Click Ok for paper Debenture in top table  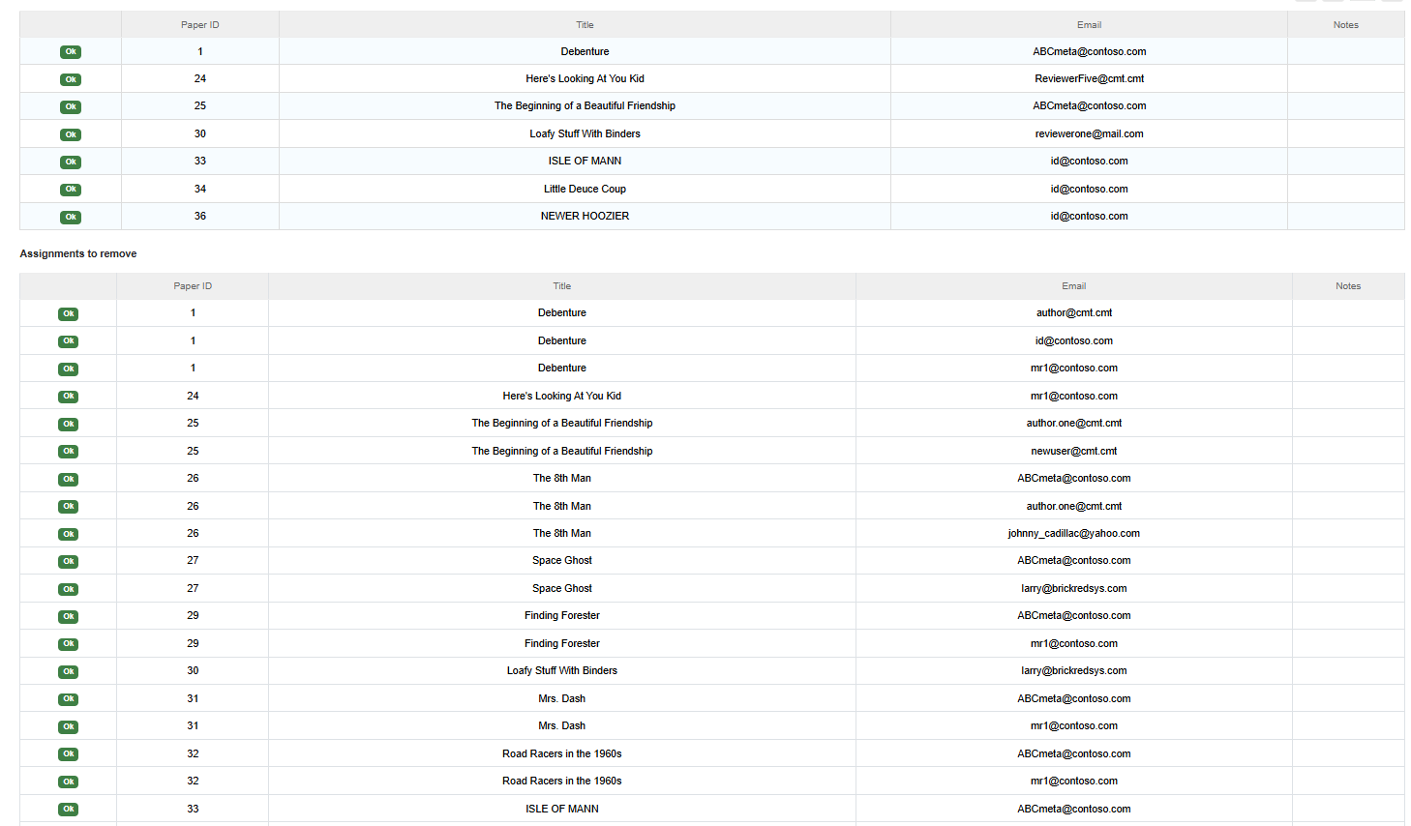[71, 51]
